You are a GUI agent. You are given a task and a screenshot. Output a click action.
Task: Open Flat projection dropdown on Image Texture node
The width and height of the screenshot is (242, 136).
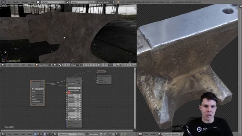pos(38,97)
